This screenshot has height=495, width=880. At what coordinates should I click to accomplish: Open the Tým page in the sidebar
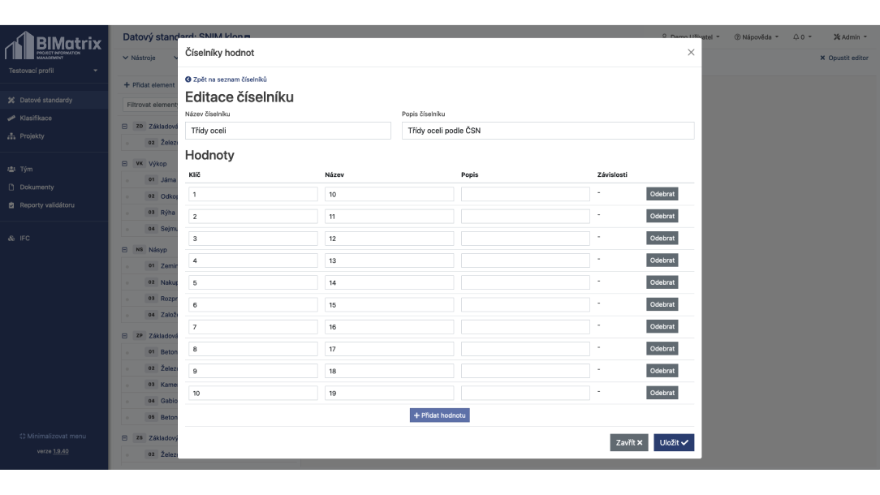click(28, 170)
